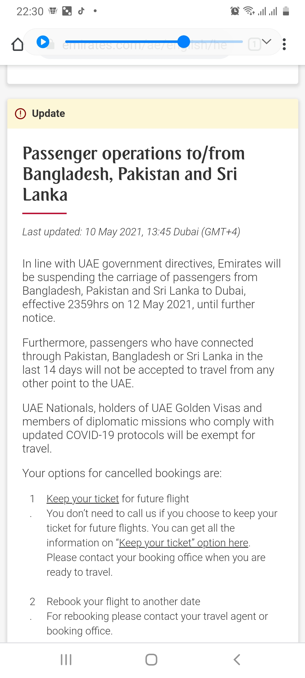
Task: Tap the dice notification icon
Action: point(67,11)
